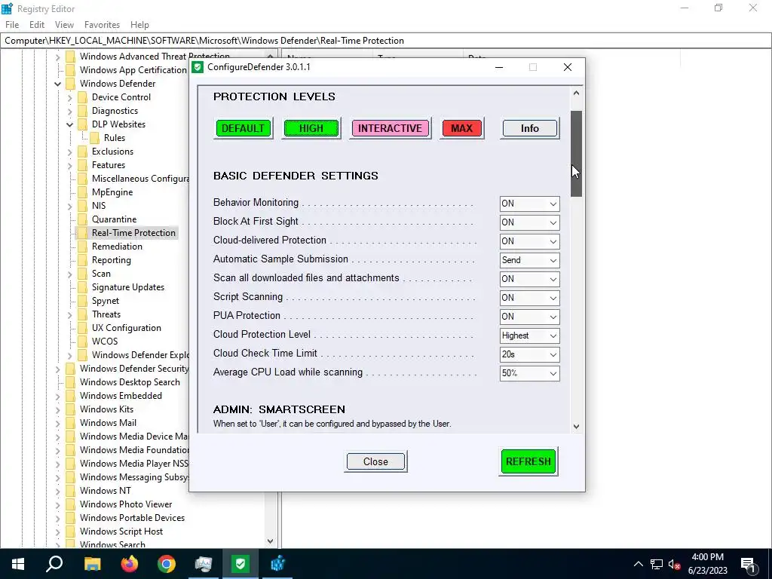Launch File Explorer from taskbar

click(92, 564)
